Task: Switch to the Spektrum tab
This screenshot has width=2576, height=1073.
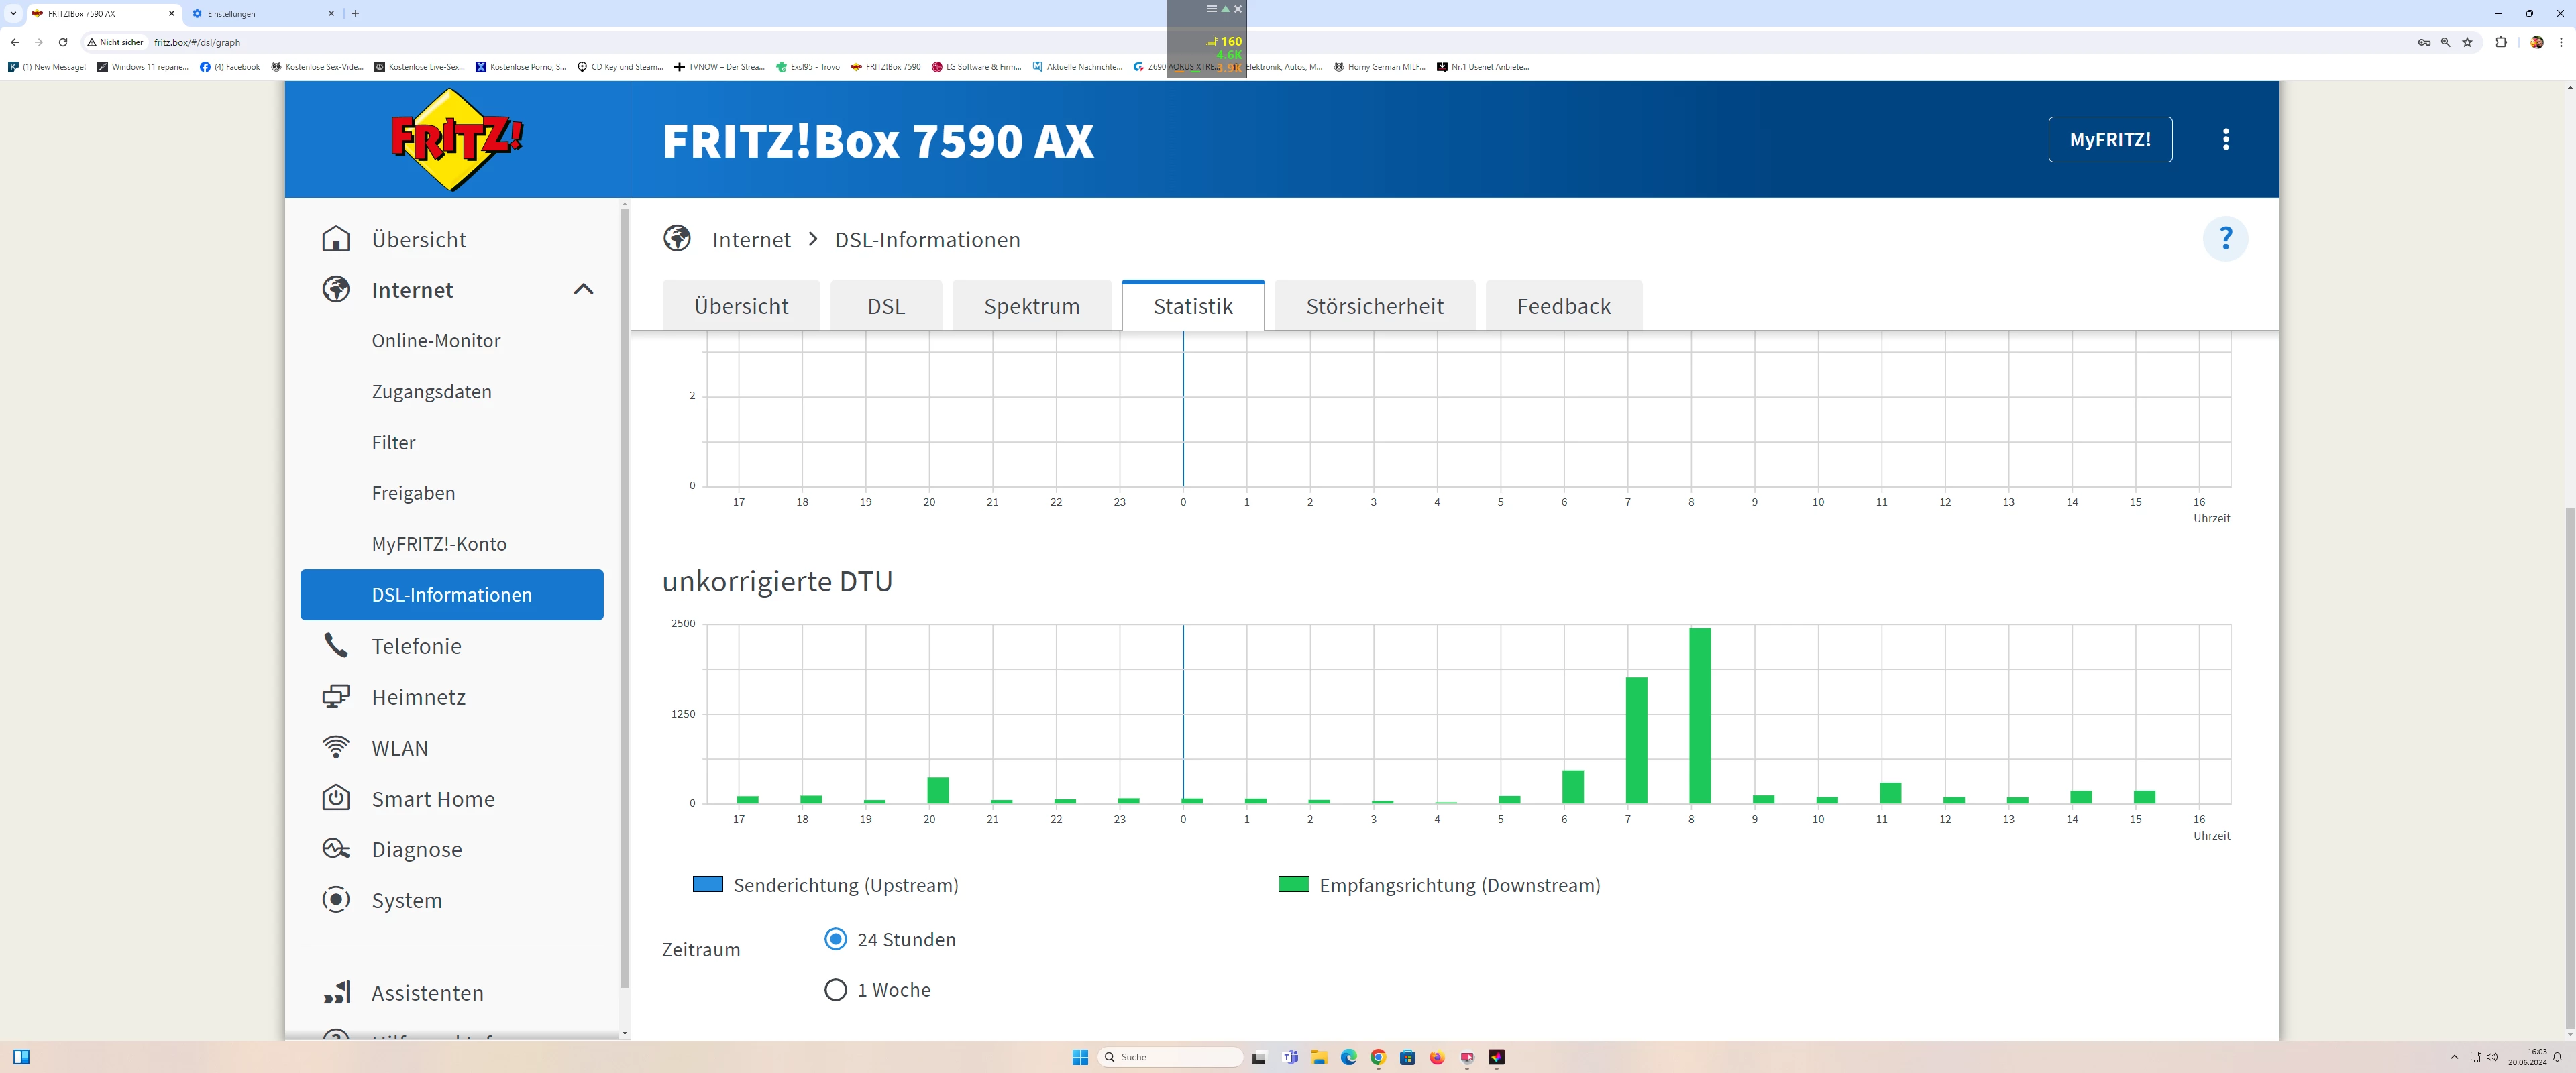Action: (x=1031, y=306)
